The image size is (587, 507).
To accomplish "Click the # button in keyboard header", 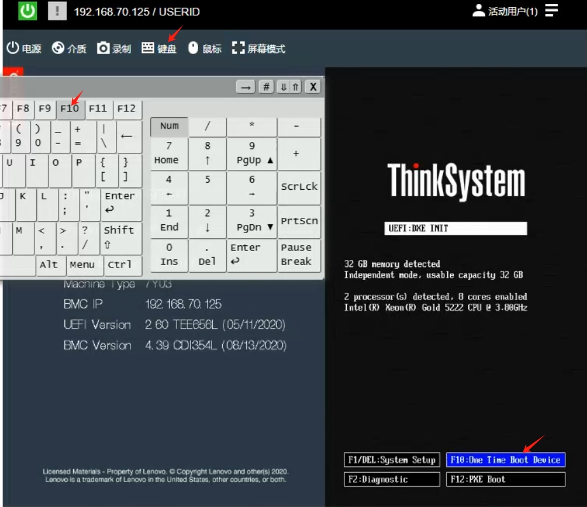I will 266,87.
